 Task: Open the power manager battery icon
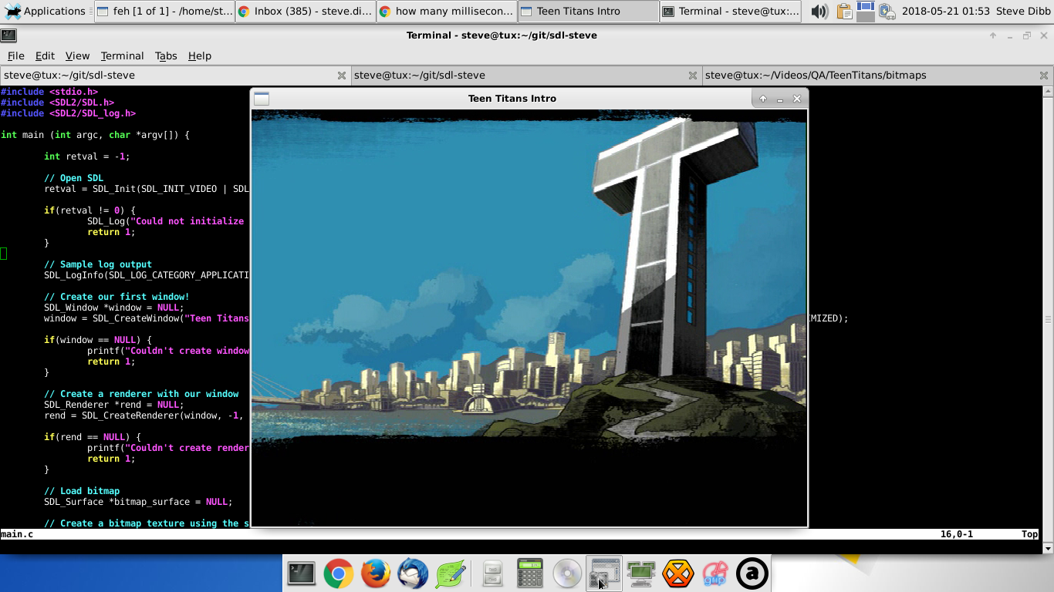[887, 11]
